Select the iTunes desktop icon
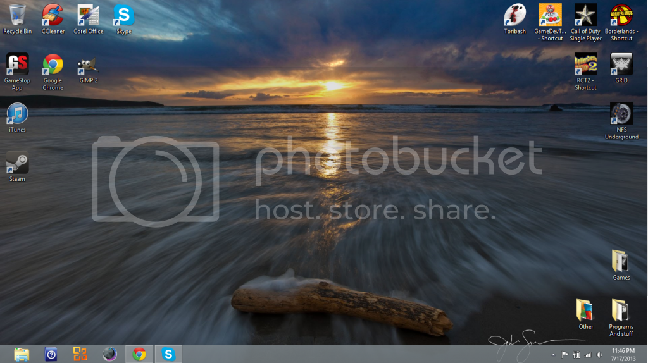Screen dimensions: 648x363 click(17, 118)
